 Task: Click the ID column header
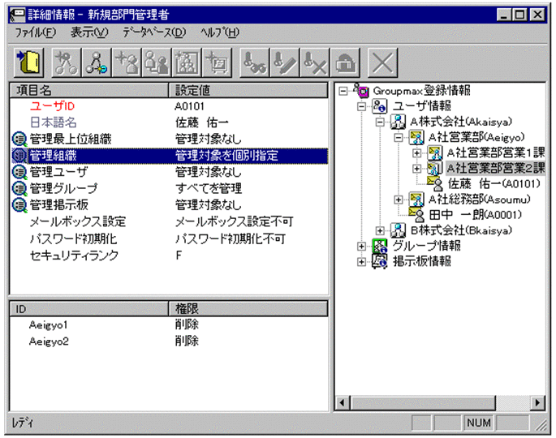[x=89, y=309]
